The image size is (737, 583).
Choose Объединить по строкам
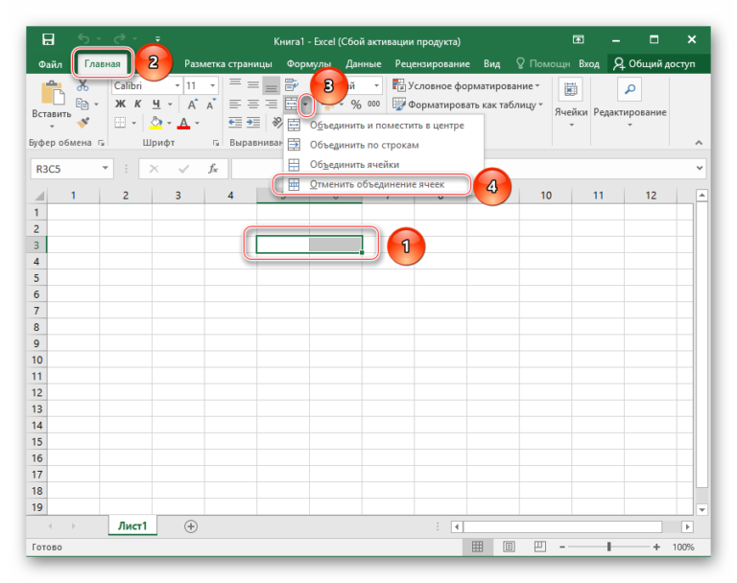coord(383,145)
